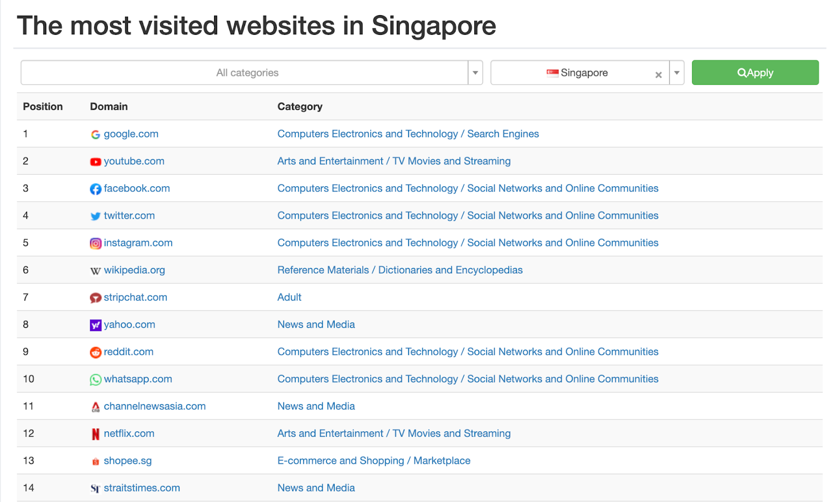Open twitter.com's Social Networks category link
This screenshot has width=833, height=502.
468,215
